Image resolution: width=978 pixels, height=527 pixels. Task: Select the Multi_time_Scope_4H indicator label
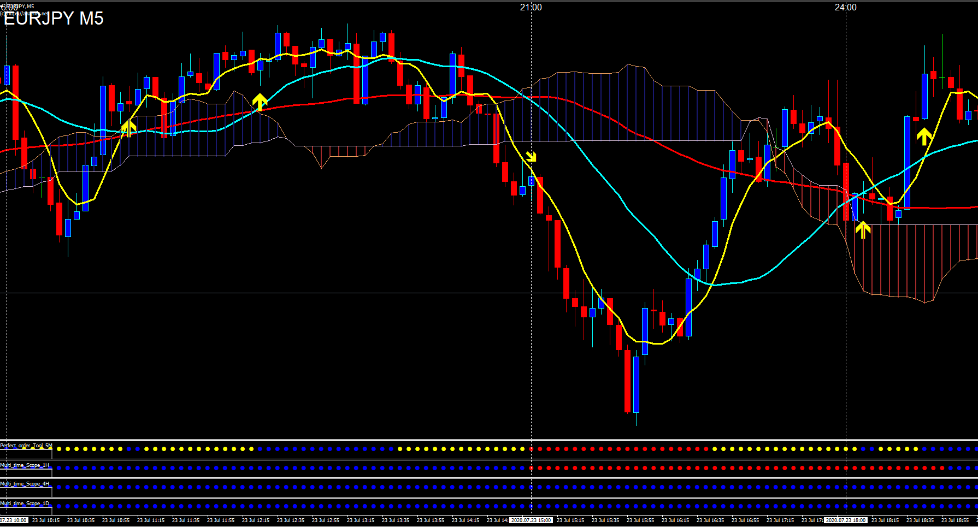(x=25, y=484)
